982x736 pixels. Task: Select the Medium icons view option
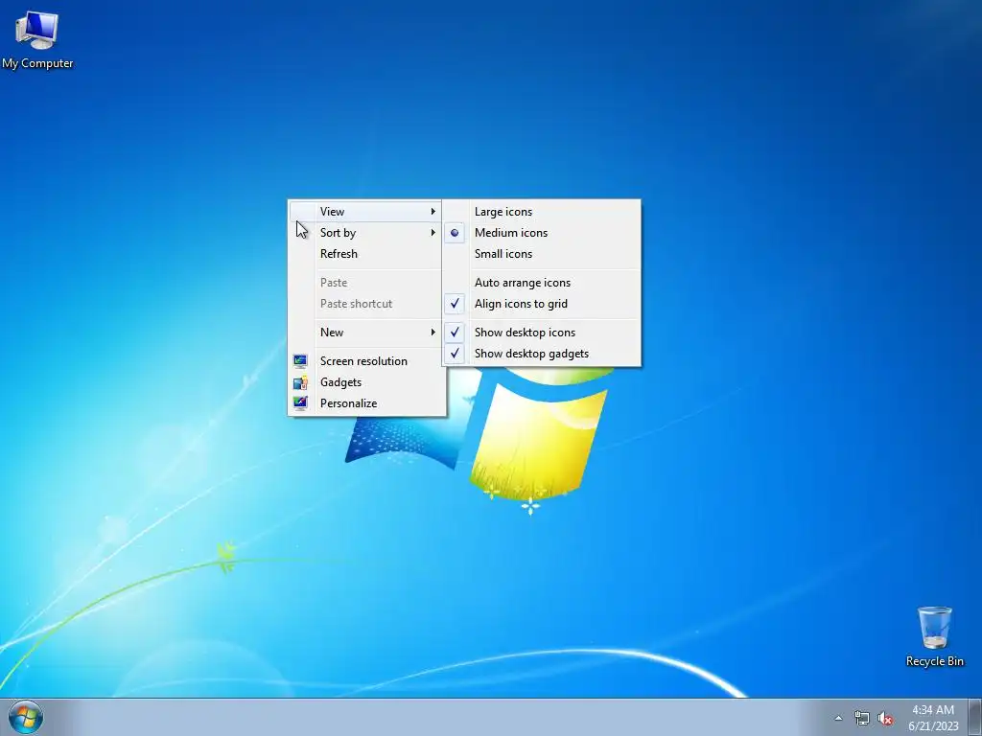point(542,233)
